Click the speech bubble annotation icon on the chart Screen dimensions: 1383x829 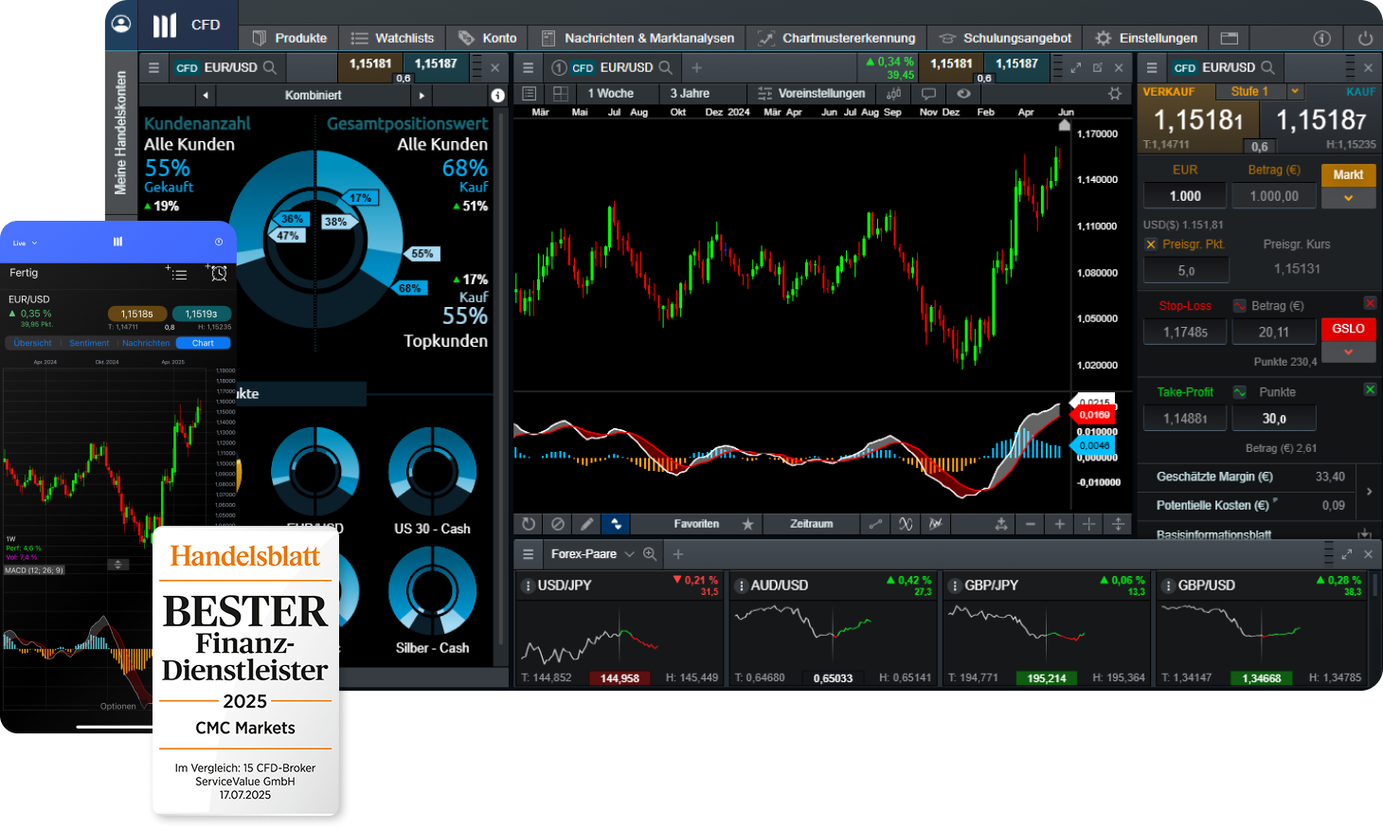(x=928, y=94)
